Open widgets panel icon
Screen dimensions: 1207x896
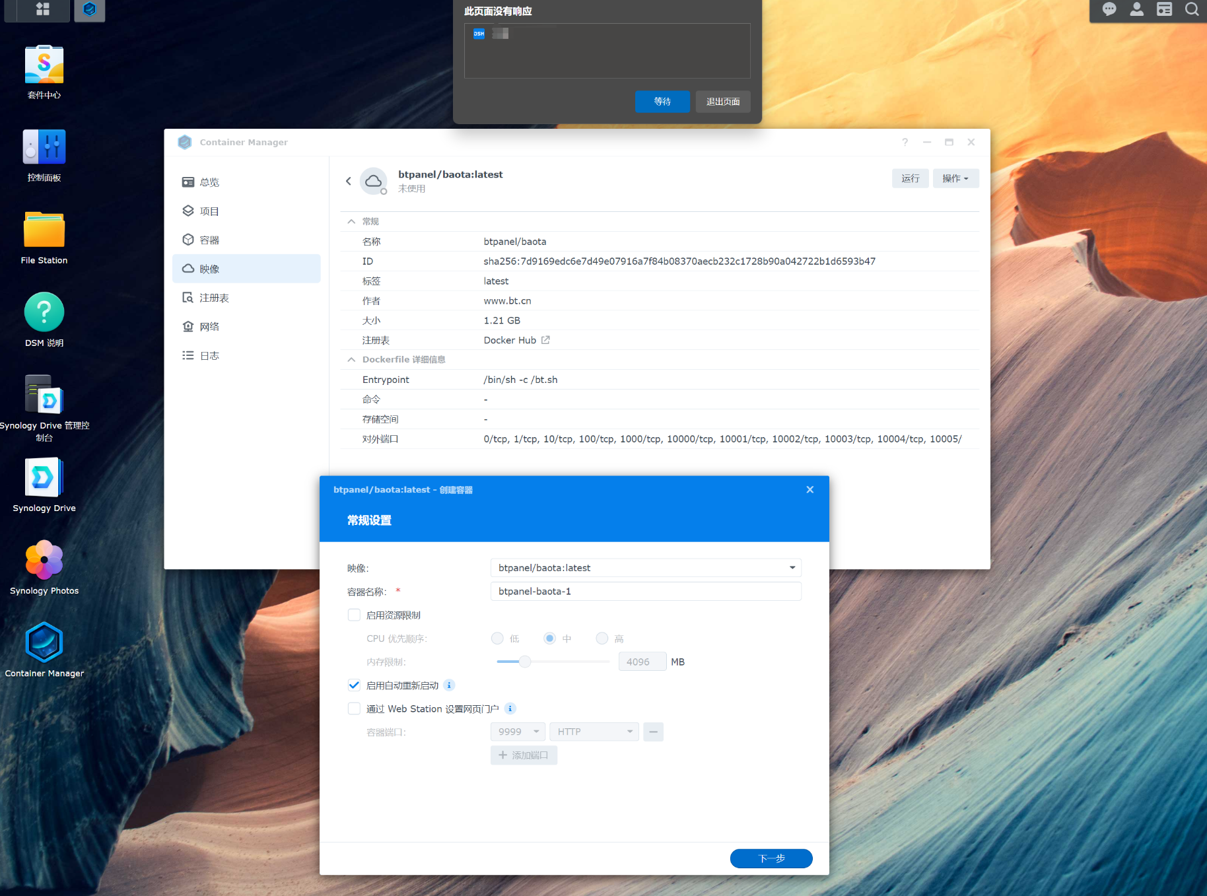[1165, 9]
